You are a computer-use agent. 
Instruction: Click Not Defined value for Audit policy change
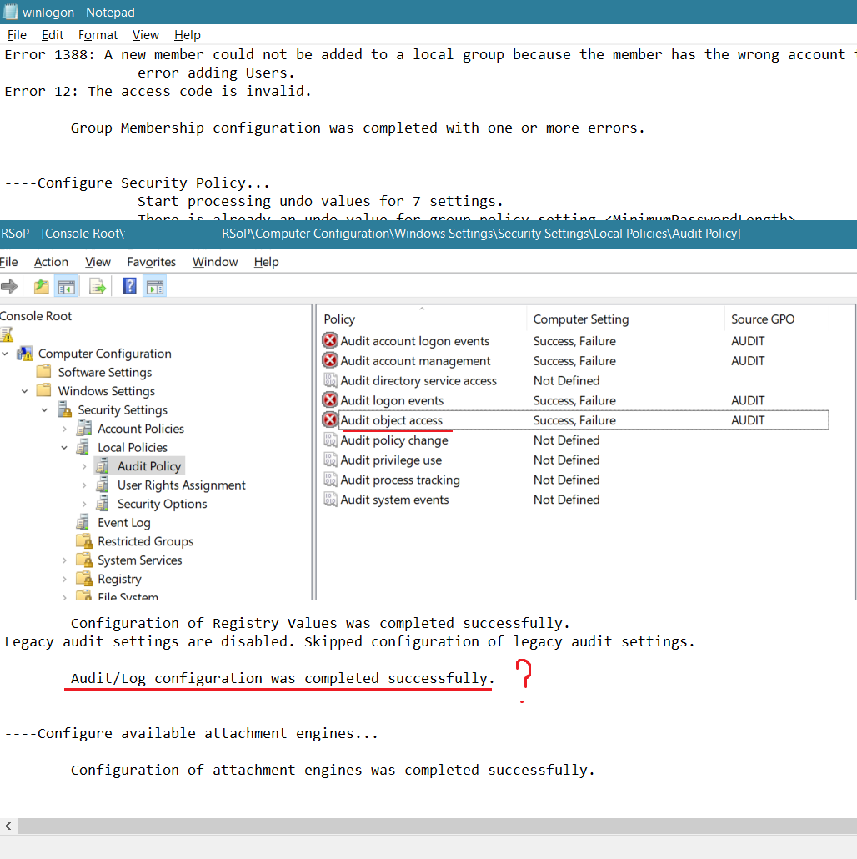566,440
